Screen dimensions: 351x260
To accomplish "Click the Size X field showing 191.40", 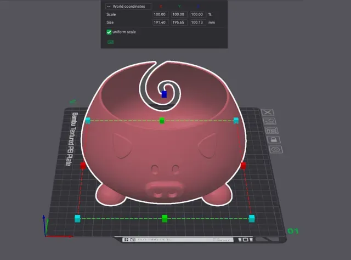I will click(x=160, y=22).
